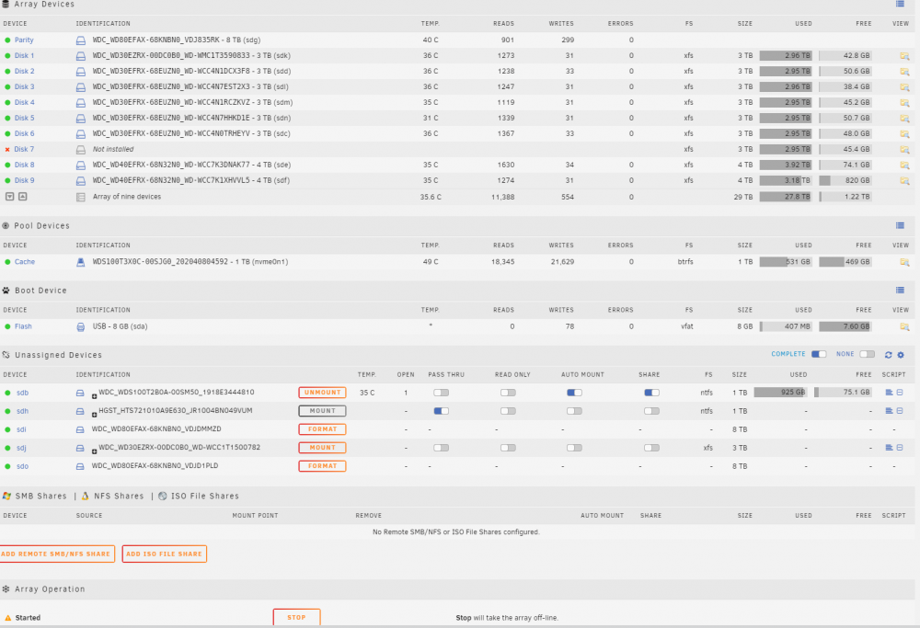Disable Share for sdb
The height and width of the screenshot is (628, 920).
[x=652, y=393]
